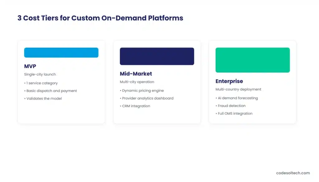Image resolution: width=319 pixels, height=182 pixels.
Task: Select the 'Multi-city operation' subtitle
Action: pyautogui.click(x=137, y=82)
